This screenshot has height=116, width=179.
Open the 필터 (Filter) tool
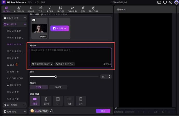(x=83, y=10)
